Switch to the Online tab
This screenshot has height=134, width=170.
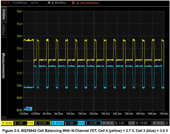point(4,14)
